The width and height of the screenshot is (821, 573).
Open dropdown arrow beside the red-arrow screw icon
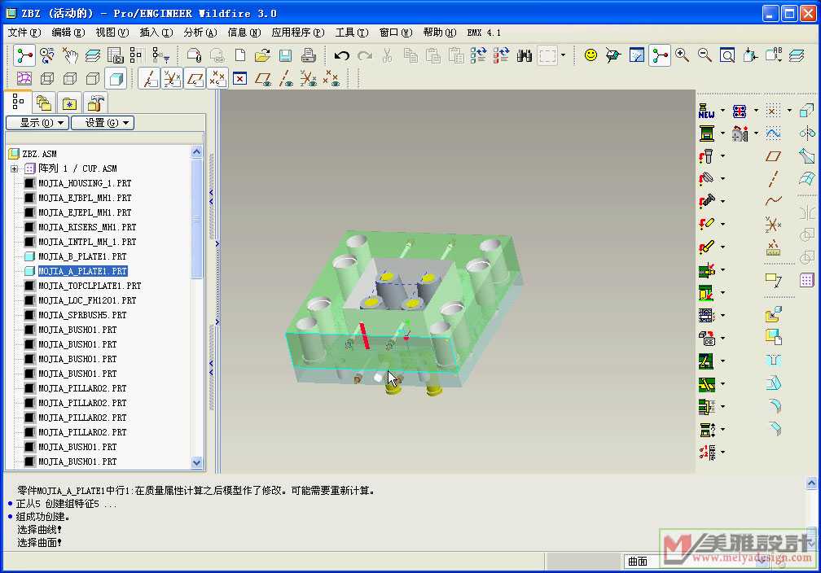723,201
